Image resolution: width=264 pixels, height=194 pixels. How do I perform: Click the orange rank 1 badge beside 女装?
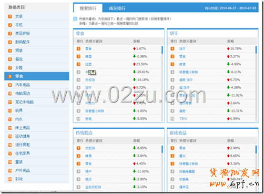(10, 16)
